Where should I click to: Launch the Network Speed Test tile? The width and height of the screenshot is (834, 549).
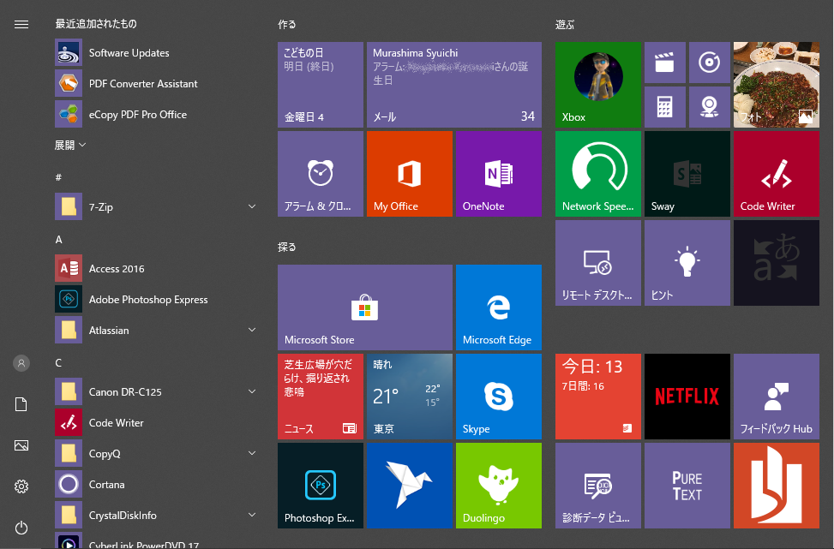coord(597,174)
